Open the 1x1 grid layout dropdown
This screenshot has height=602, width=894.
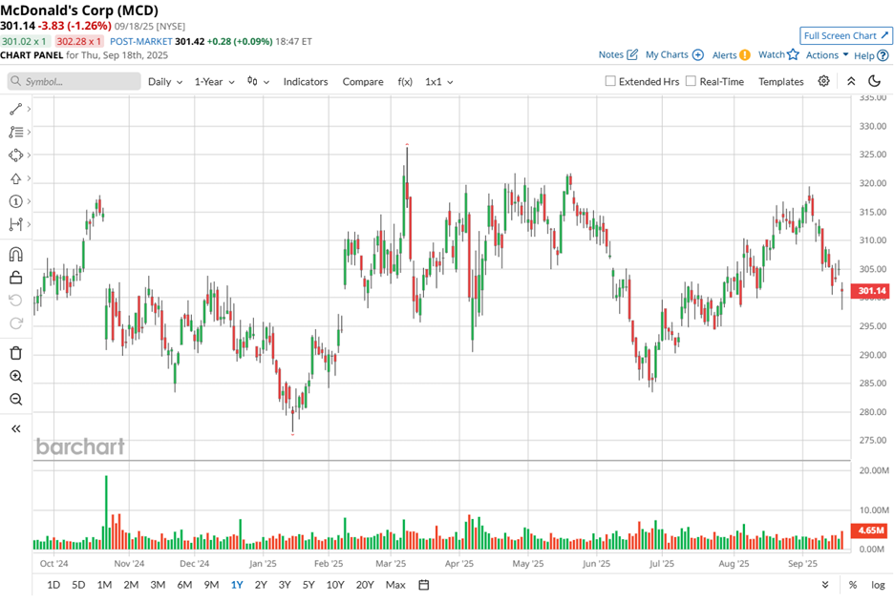tap(439, 81)
